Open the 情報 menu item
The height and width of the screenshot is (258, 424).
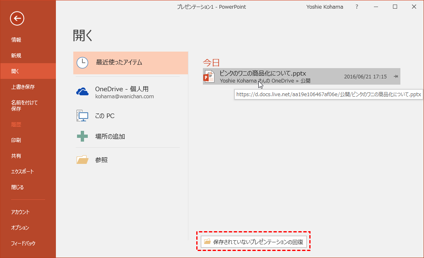click(x=16, y=40)
